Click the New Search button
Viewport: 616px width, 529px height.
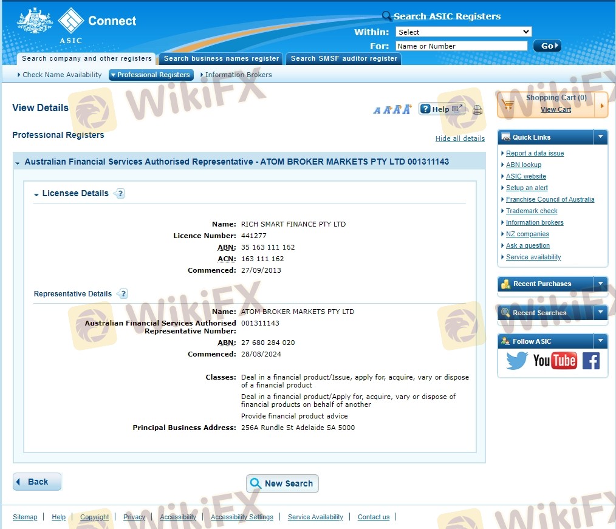[x=282, y=483]
